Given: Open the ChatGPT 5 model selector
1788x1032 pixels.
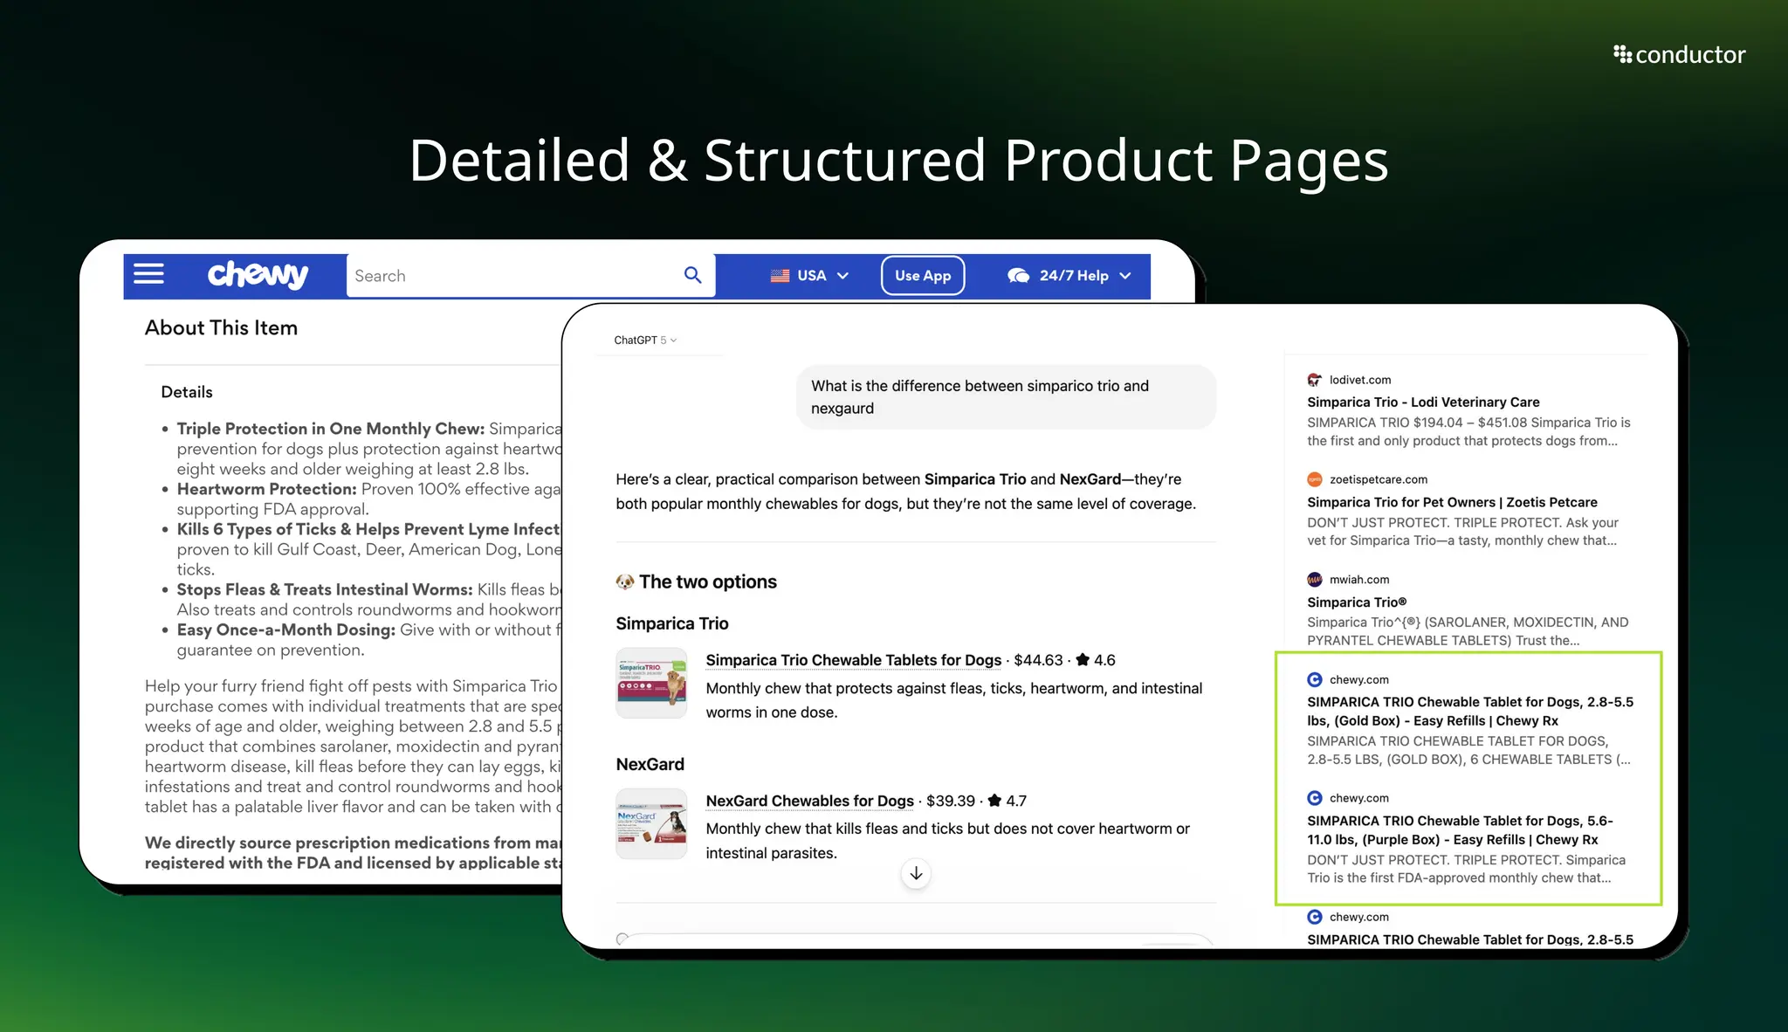Looking at the screenshot, I should pos(645,340).
